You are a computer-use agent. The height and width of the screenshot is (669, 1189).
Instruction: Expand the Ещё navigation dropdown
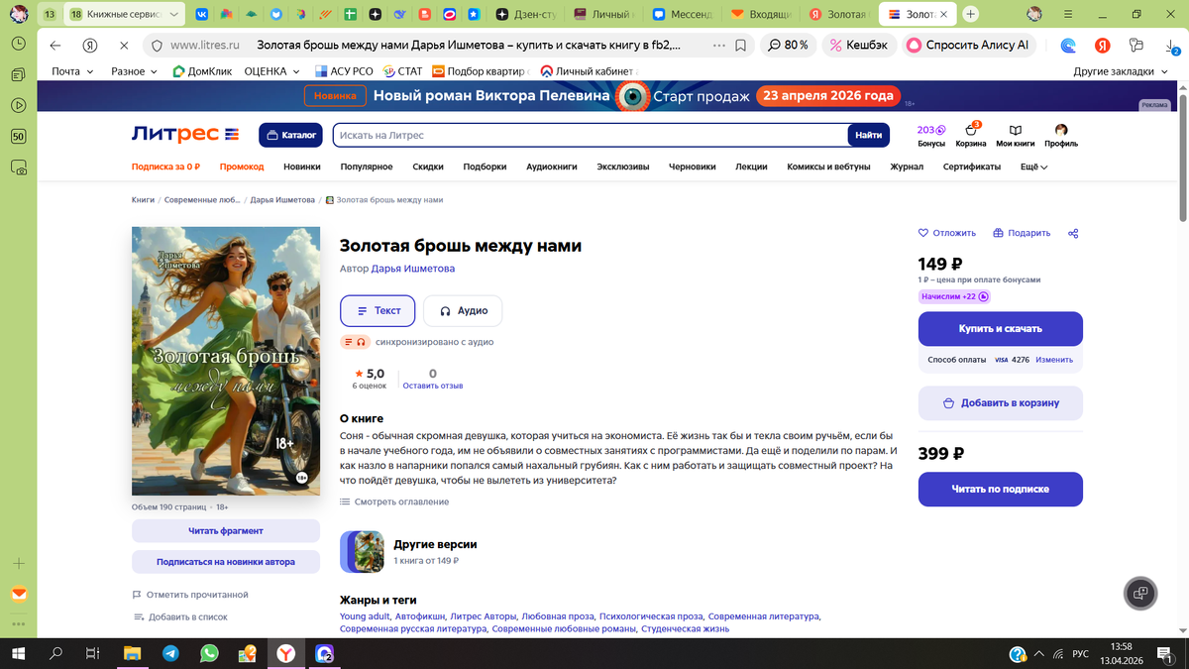pos(1034,167)
